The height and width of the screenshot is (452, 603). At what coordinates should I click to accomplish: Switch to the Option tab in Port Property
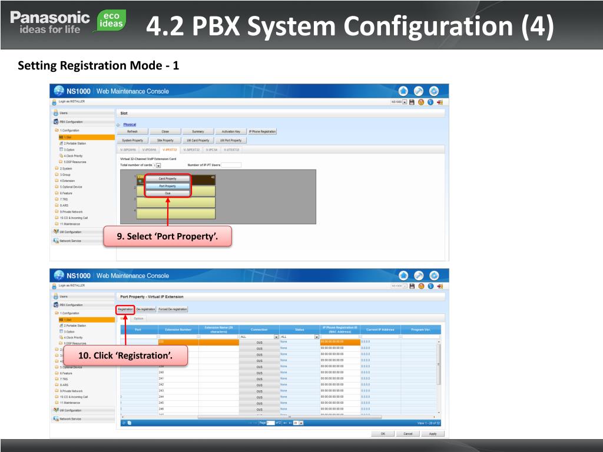point(139,318)
